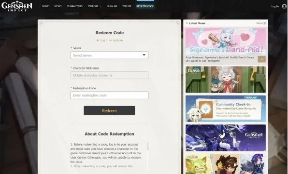Click Log in to redeem link

click(x=111, y=40)
